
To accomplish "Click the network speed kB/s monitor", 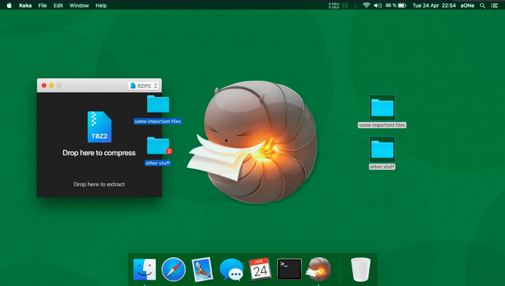I will (x=338, y=6).
